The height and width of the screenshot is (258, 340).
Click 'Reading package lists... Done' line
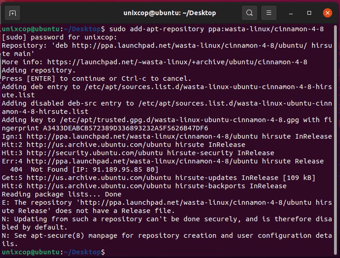(x=61, y=194)
